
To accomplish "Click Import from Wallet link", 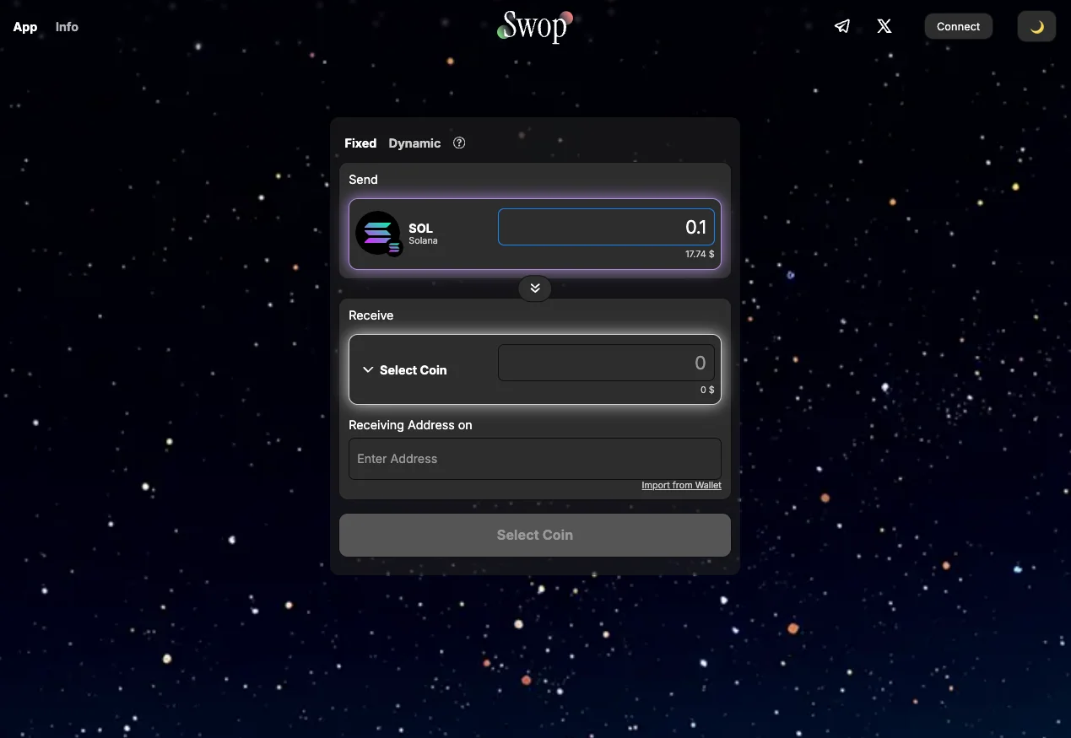I will 681,485.
